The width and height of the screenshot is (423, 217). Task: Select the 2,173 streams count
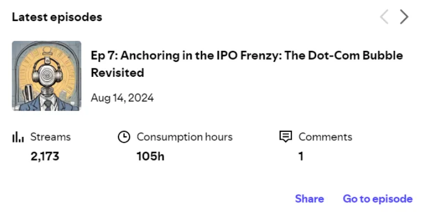(45, 156)
